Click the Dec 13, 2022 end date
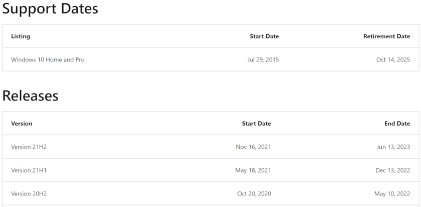 (x=393, y=170)
